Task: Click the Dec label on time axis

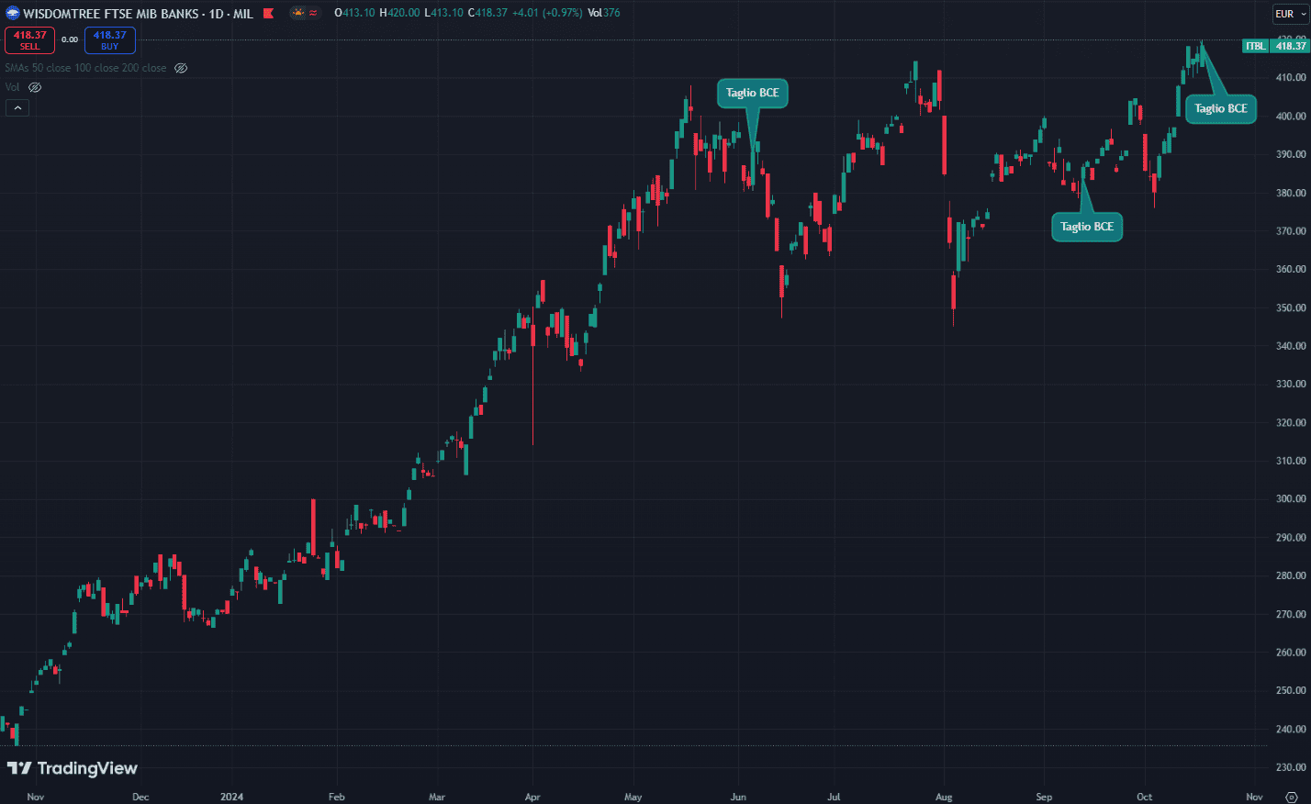Action: pos(140,797)
